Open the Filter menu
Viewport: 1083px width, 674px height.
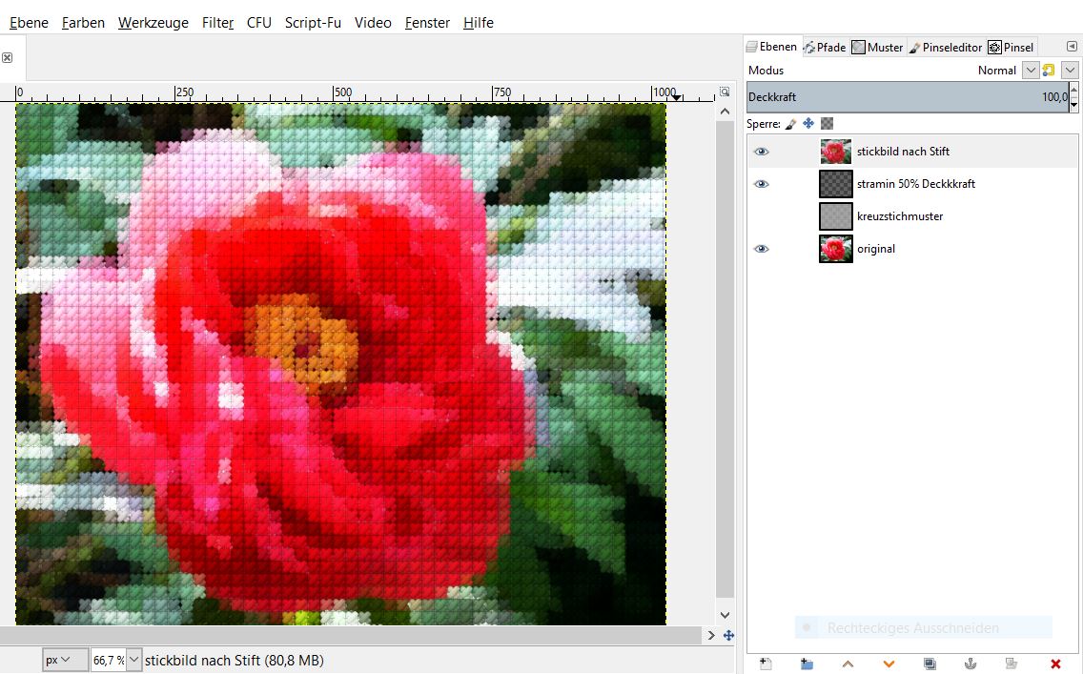tap(217, 23)
